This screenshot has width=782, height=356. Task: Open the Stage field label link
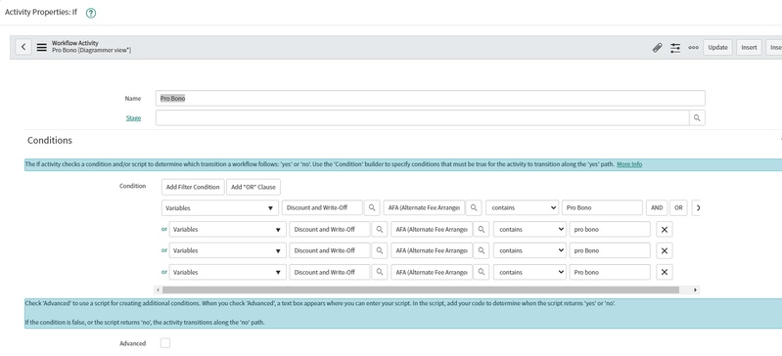[133, 118]
